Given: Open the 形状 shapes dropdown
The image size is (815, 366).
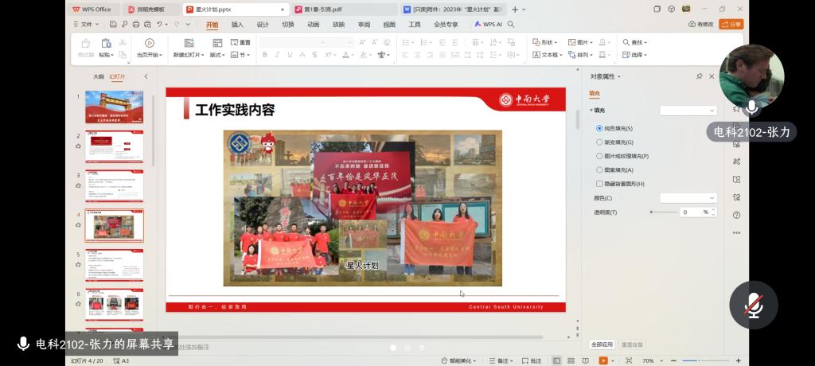Looking at the screenshot, I should [544, 43].
